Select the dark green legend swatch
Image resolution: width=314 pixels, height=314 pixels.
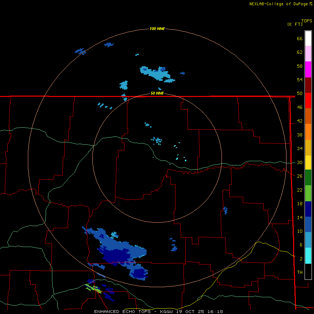coord(308,178)
